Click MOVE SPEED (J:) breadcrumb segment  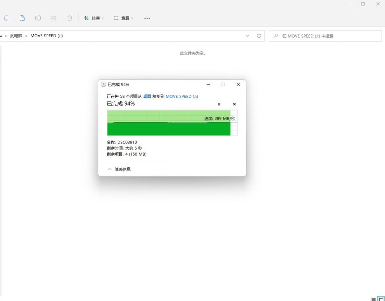[x=46, y=36]
